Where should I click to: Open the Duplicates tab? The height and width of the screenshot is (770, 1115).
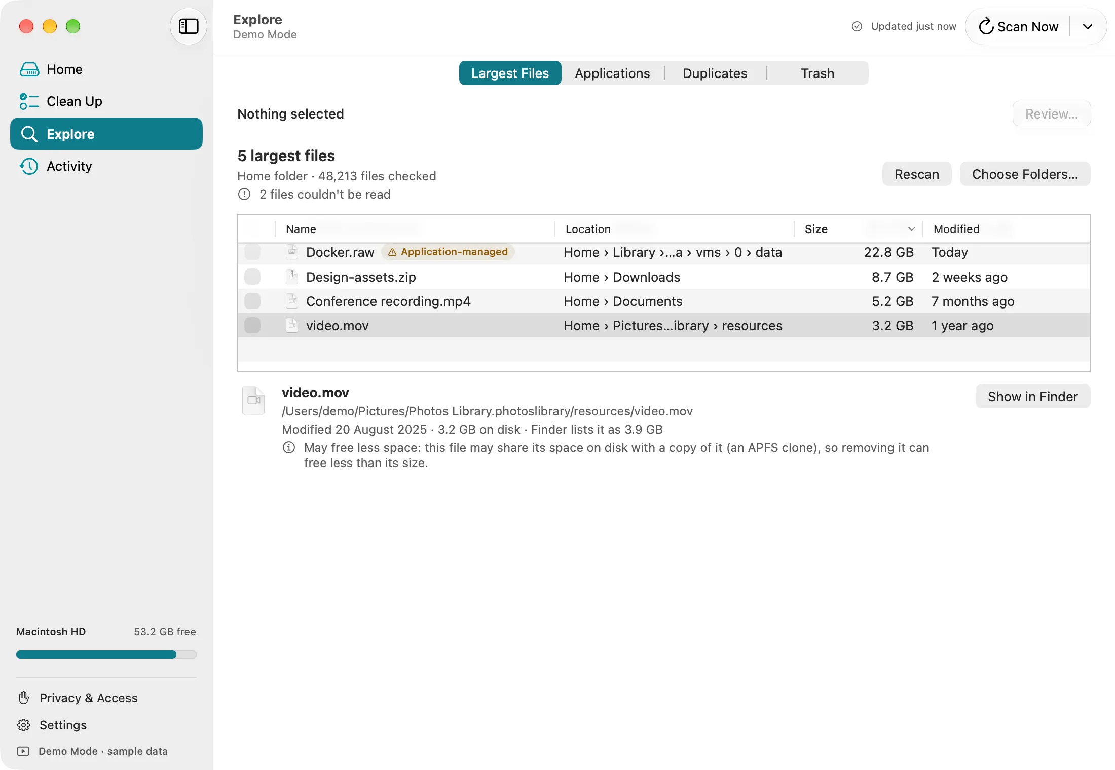(715, 73)
